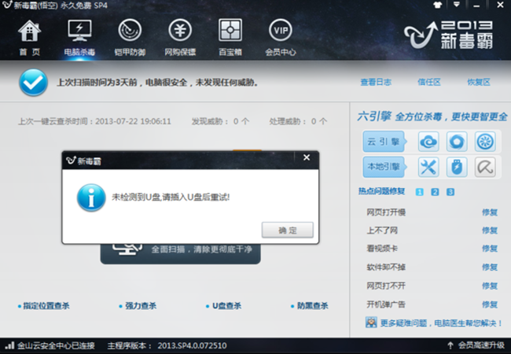Click the cloud engine icon
The image size is (511, 354).
428,142
